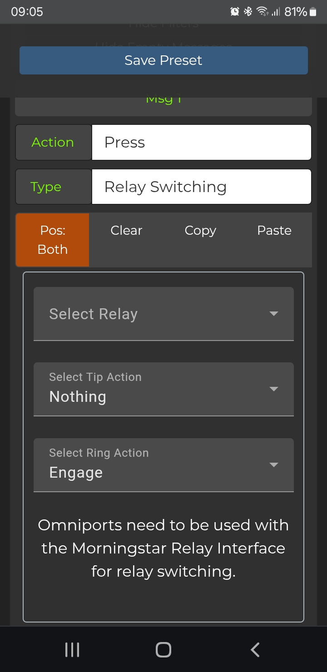Tap the Android recent apps icon
Image resolution: width=327 pixels, height=672 pixels.
click(72, 650)
